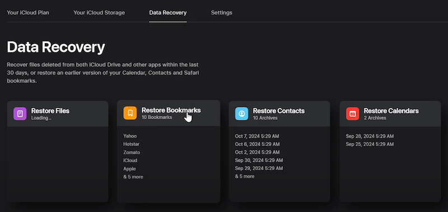Click the red Restore Calendars icon
This screenshot has height=212, width=448.
pyautogui.click(x=353, y=114)
